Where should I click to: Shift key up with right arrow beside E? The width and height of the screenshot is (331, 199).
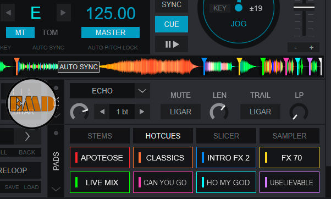pyautogui.click(x=63, y=13)
